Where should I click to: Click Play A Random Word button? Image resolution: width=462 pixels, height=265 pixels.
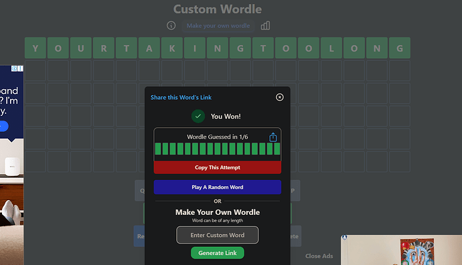[x=218, y=187]
